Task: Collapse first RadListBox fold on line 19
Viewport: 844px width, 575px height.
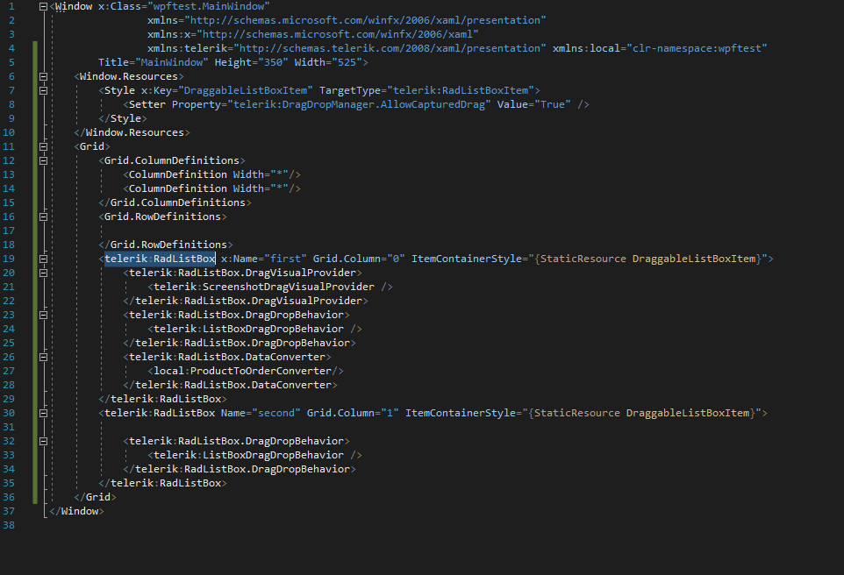Action: [44, 259]
